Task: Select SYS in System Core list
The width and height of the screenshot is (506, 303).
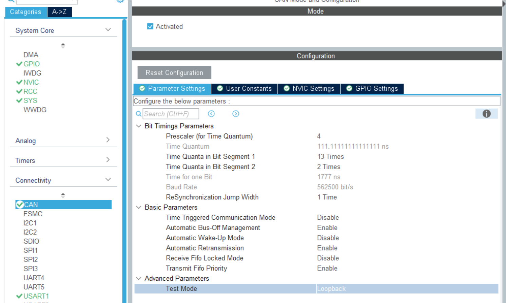Action: coord(30,101)
